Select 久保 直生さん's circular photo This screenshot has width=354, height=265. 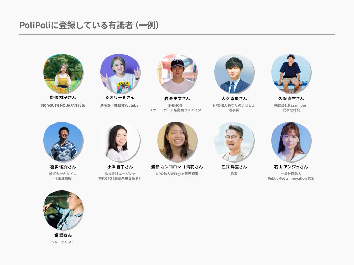[x=291, y=74]
